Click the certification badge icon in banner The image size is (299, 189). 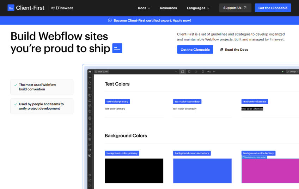[110, 20]
